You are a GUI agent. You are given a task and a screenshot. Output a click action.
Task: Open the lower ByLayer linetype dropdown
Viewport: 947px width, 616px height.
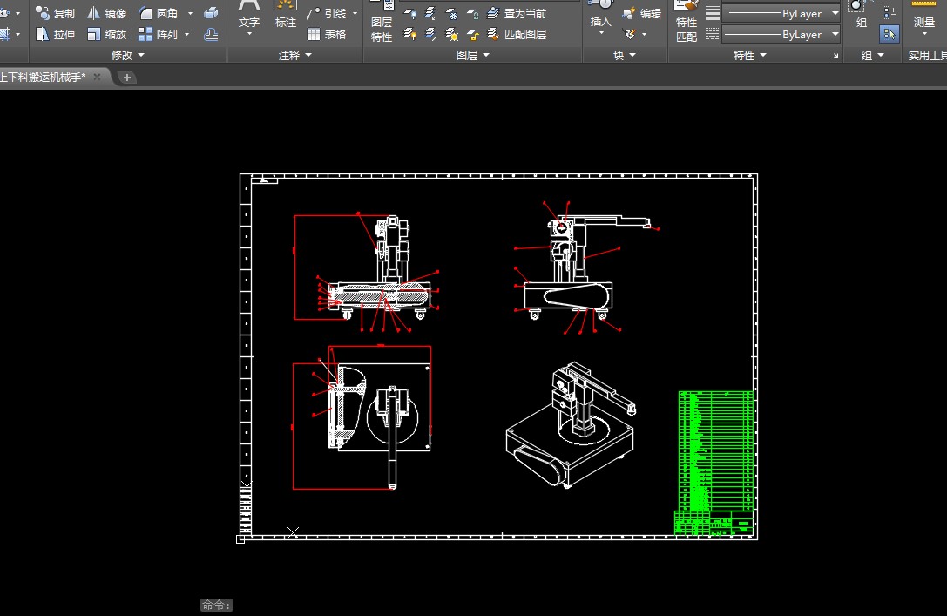835,35
